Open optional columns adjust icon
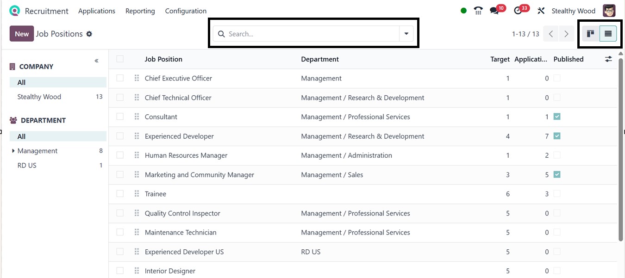Screen dimensions: 625x278 tap(608, 59)
